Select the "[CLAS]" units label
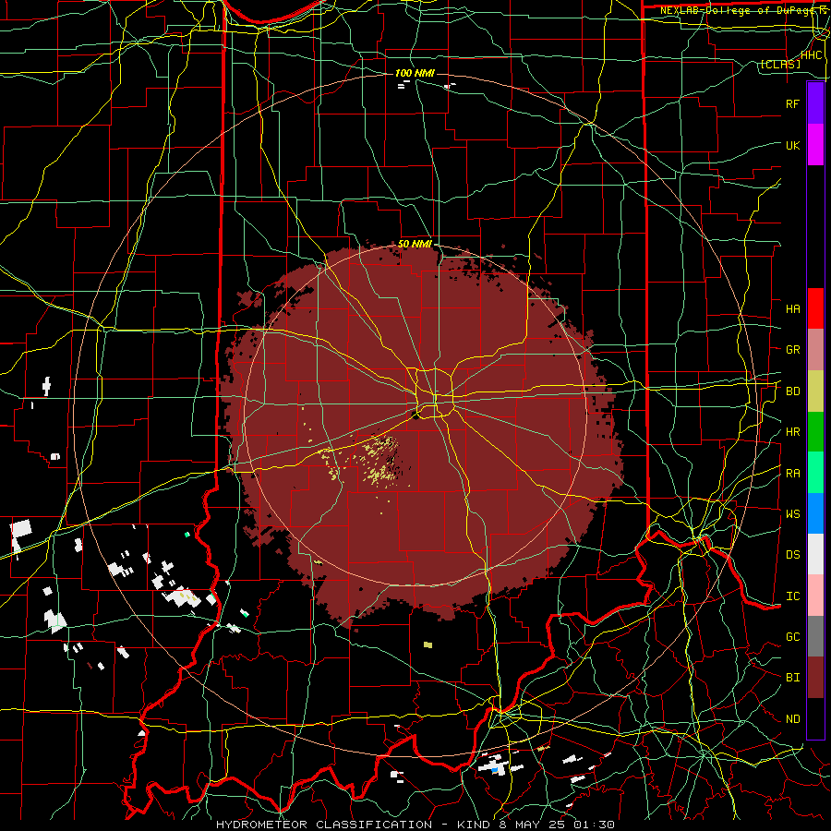The width and height of the screenshot is (831, 831). 780,65
